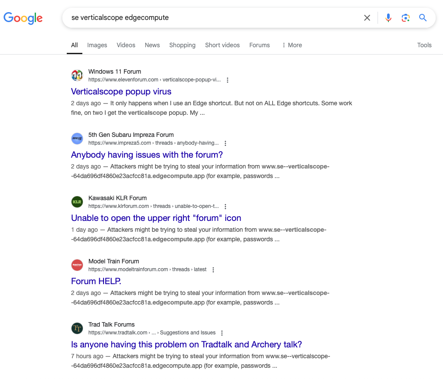This screenshot has height=379, width=443.
Task: Click the '7 hours ago' snippet text
Action: coord(87,356)
